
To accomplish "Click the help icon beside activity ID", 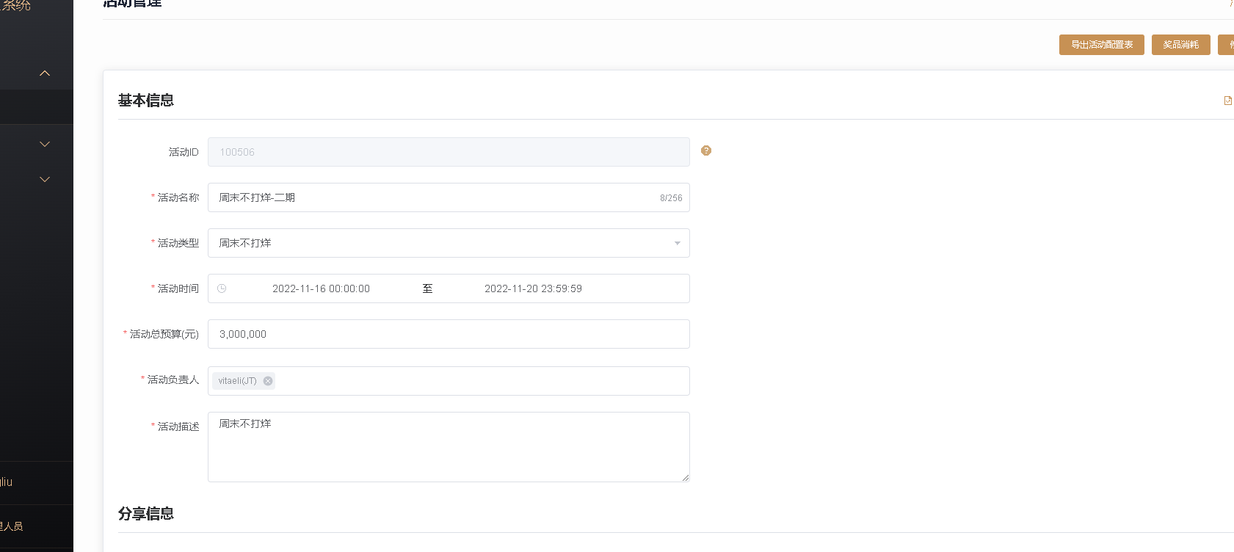I will 706,150.
